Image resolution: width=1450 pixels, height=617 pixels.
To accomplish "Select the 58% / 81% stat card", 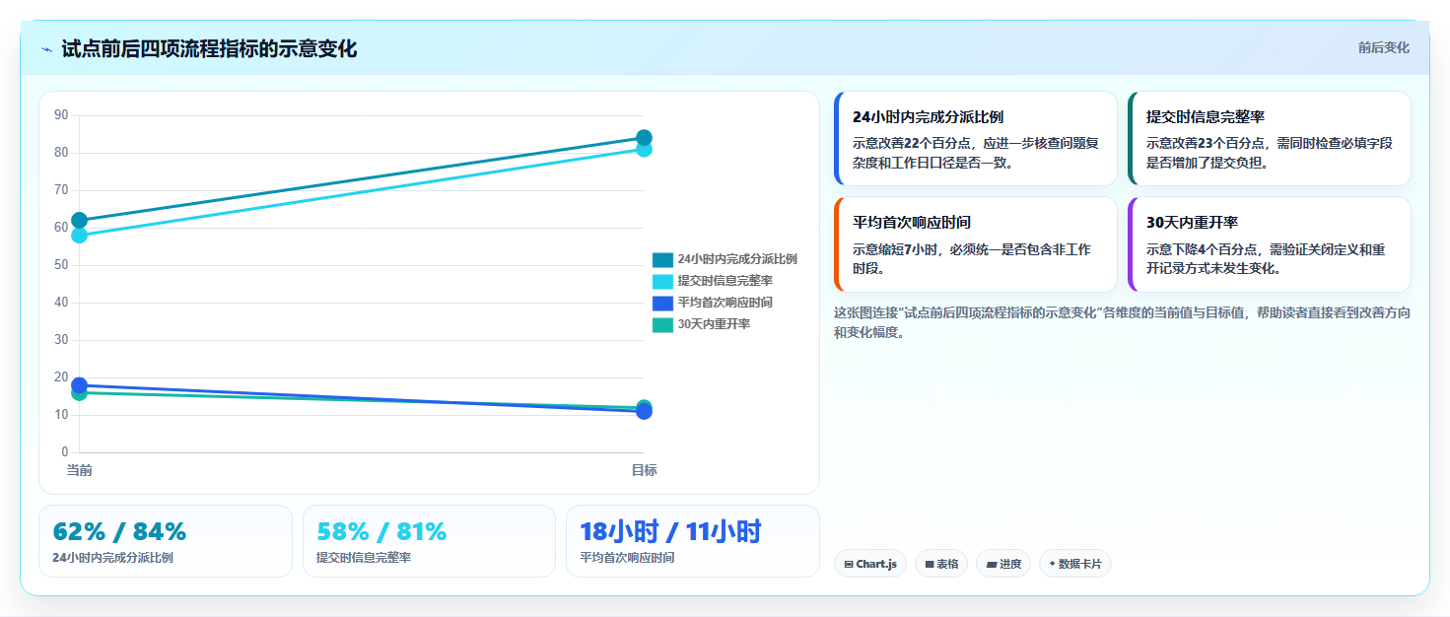I will (x=430, y=541).
